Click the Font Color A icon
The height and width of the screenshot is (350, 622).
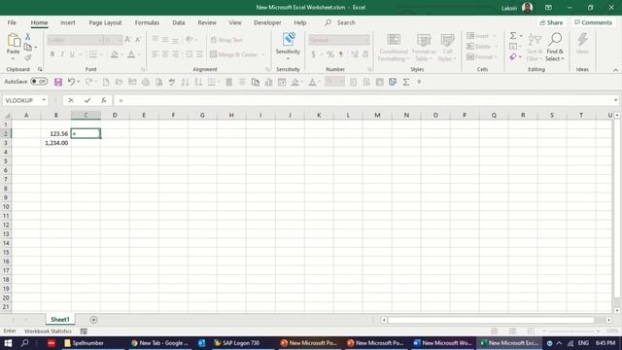(131, 54)
